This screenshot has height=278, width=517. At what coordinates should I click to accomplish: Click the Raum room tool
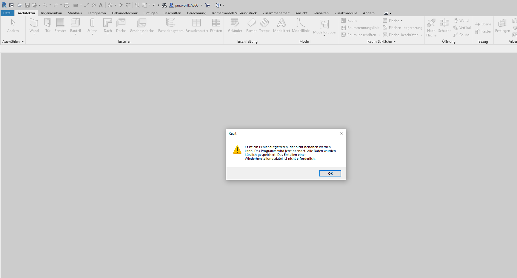click(x=349, y=21)
